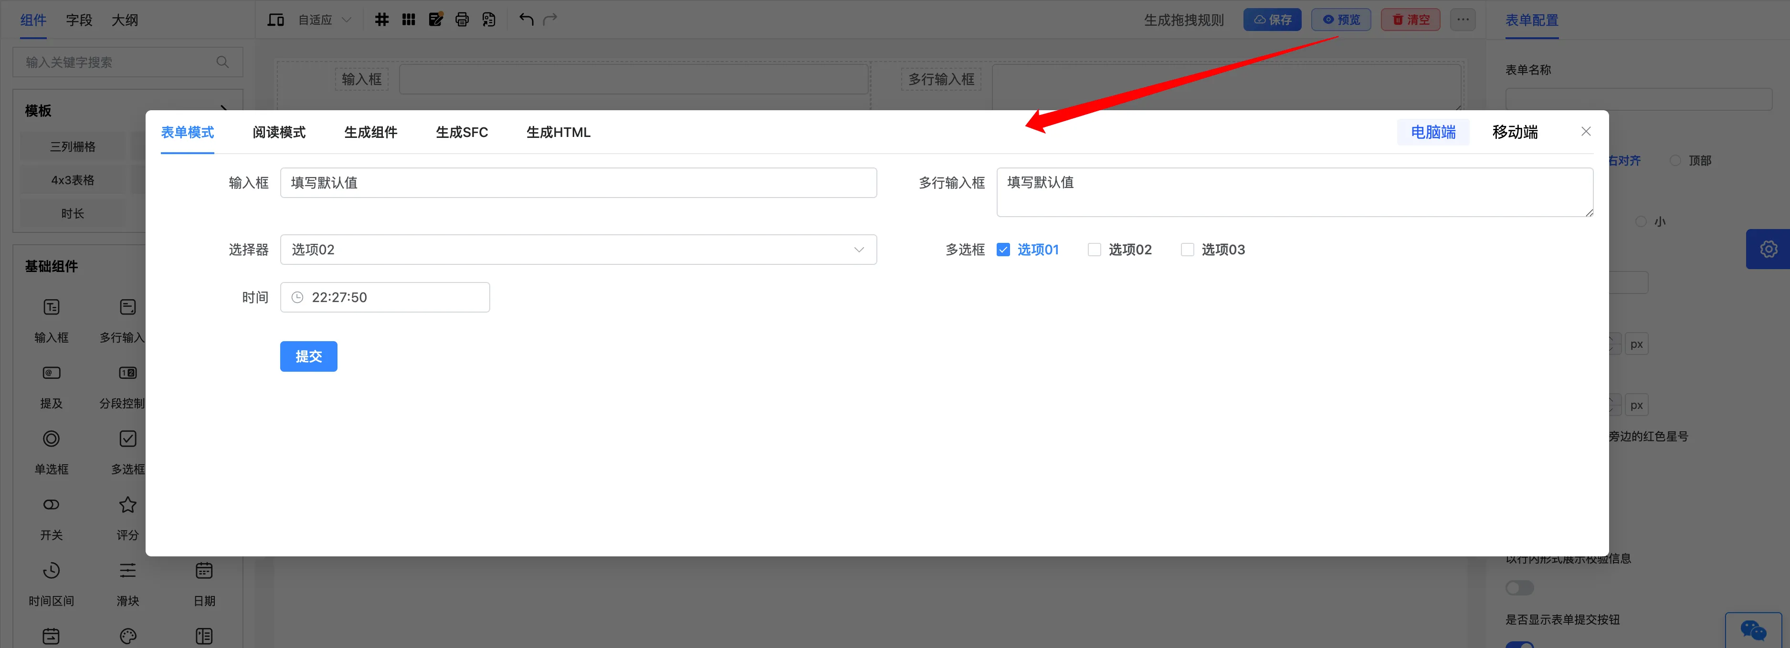The height and width of the screenshot is (648, 1790).
Task: Click the three-dots more options button
Action: [1463, 20]
